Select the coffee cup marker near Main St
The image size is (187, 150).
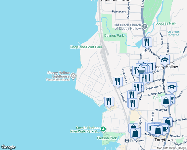[165, 129]
